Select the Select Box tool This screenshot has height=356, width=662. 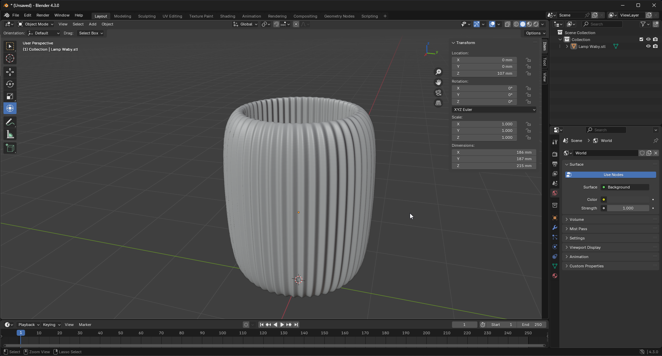point(10,46)
